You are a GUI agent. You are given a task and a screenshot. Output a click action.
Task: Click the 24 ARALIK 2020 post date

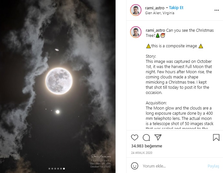(x=142, y=153)
